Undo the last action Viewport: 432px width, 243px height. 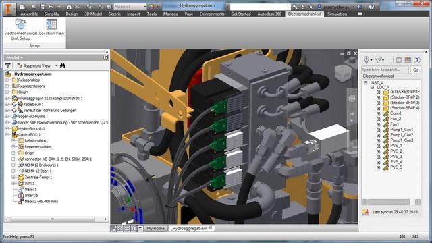click(51, 7)
